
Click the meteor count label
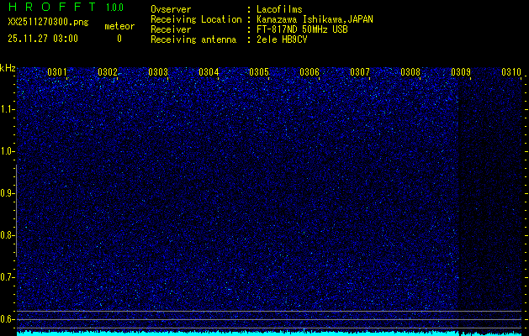click(x=119, y=27)
